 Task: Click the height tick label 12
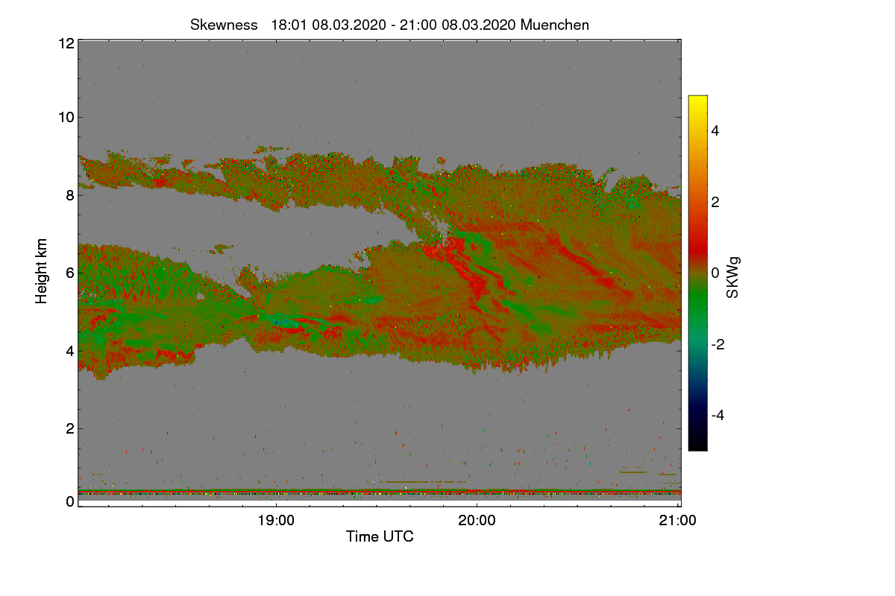click(66, 43)
